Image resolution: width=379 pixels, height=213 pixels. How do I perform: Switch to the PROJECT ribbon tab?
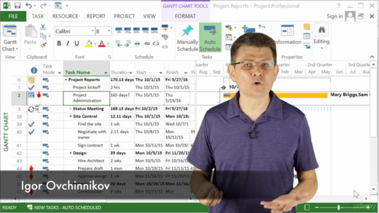click(124, 16)
